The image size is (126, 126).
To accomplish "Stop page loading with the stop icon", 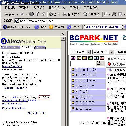I will tap(31, 14).
